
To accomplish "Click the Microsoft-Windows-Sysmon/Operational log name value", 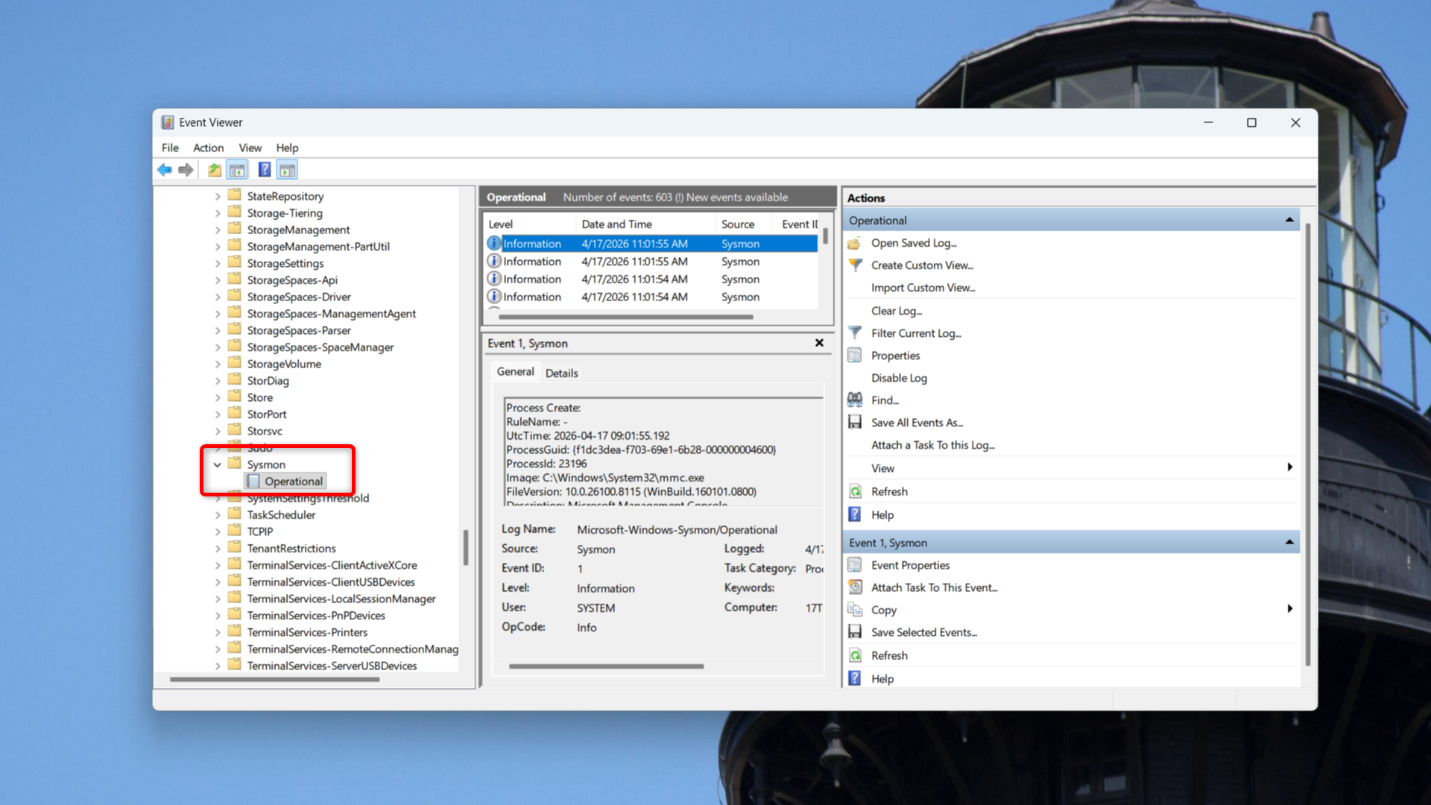I will (677, 530).
